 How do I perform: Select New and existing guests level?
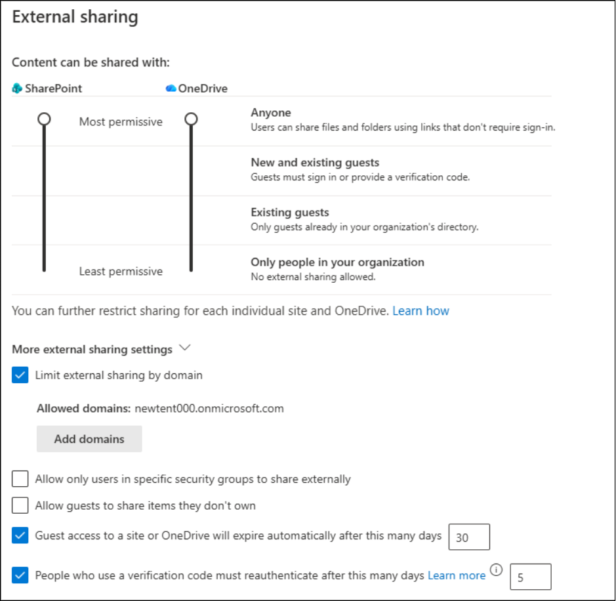click(315, 163)
